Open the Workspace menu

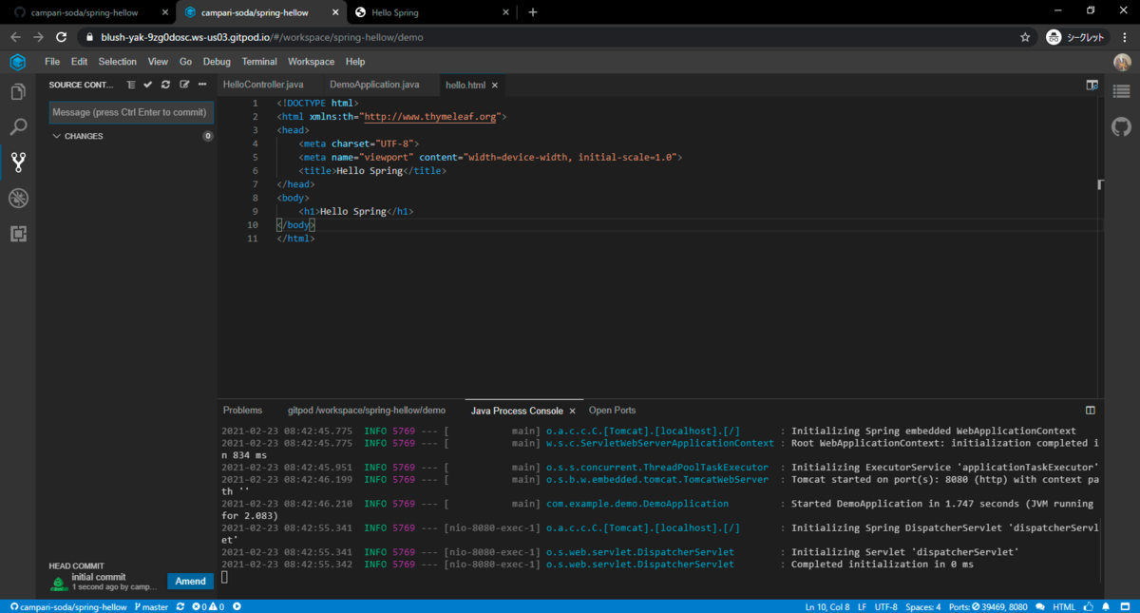click(x=312, y=62)
